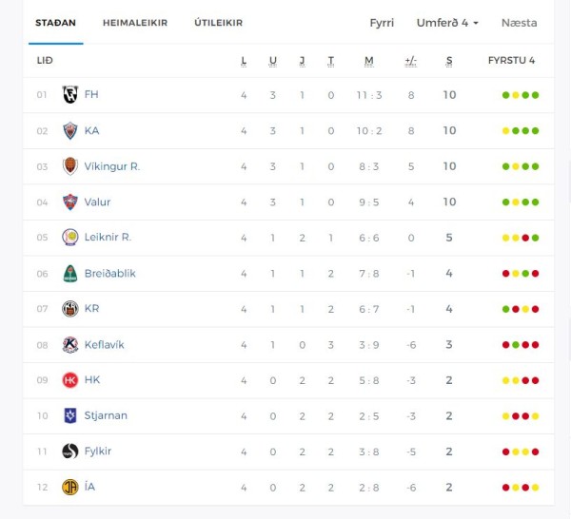Open the Stjarnan team link

tap(106, 415)
